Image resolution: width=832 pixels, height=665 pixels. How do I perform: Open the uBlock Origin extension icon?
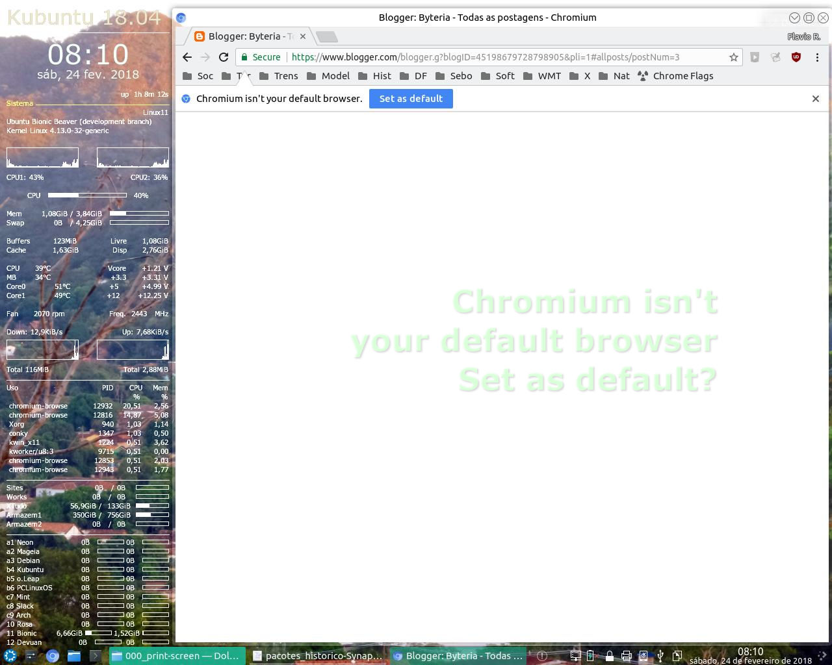coord(796,57)
